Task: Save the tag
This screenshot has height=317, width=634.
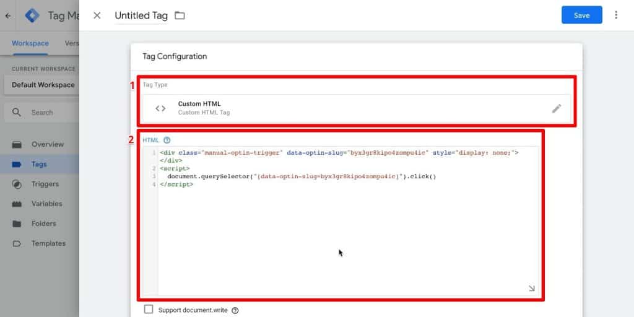Action: click(x=581, y=15)
